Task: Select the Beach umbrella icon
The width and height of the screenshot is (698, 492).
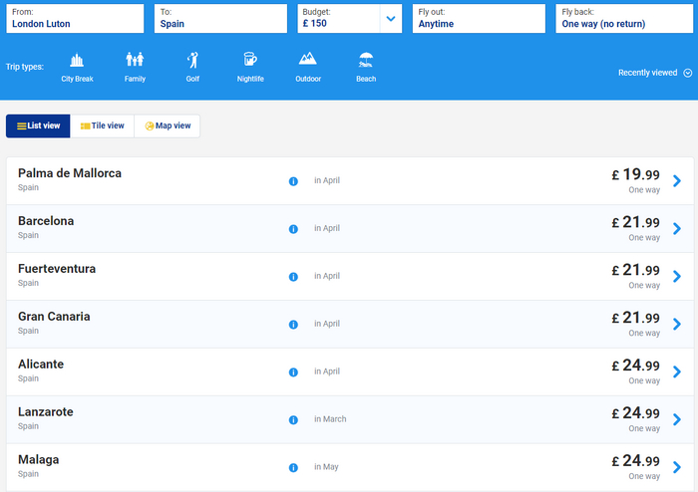Action: (x=366, y=61)
